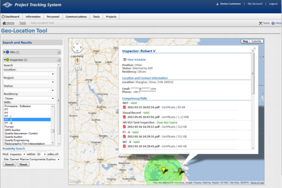The width and height of the screenshot is (282, 188).
Task: Click the Tools wrench icon at top right
Action: (261, 23)
